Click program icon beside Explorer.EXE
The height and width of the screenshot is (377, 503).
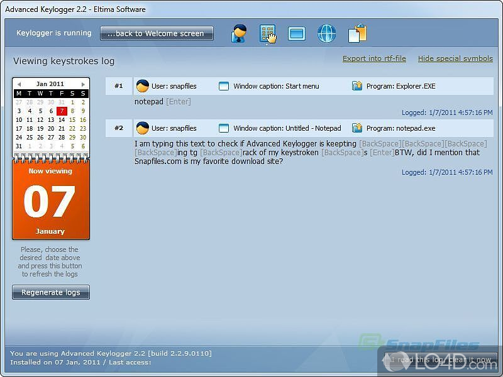[357, 85]
